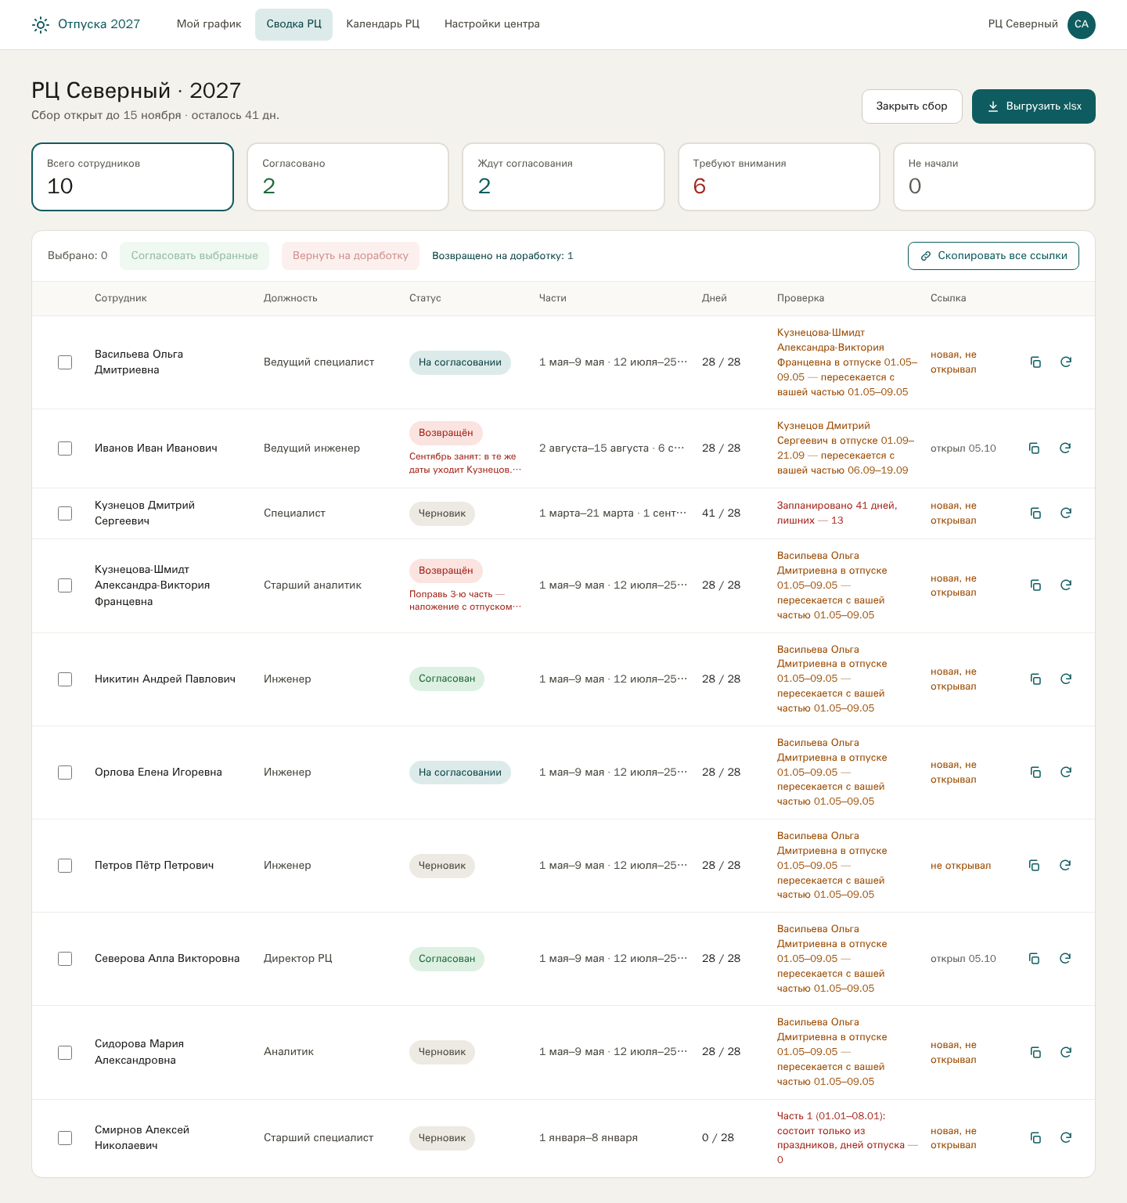Copy link for Кузнецова-Шмидт row
Viewport: 1127px width, 1203px height.
(x=1035, y=585)
